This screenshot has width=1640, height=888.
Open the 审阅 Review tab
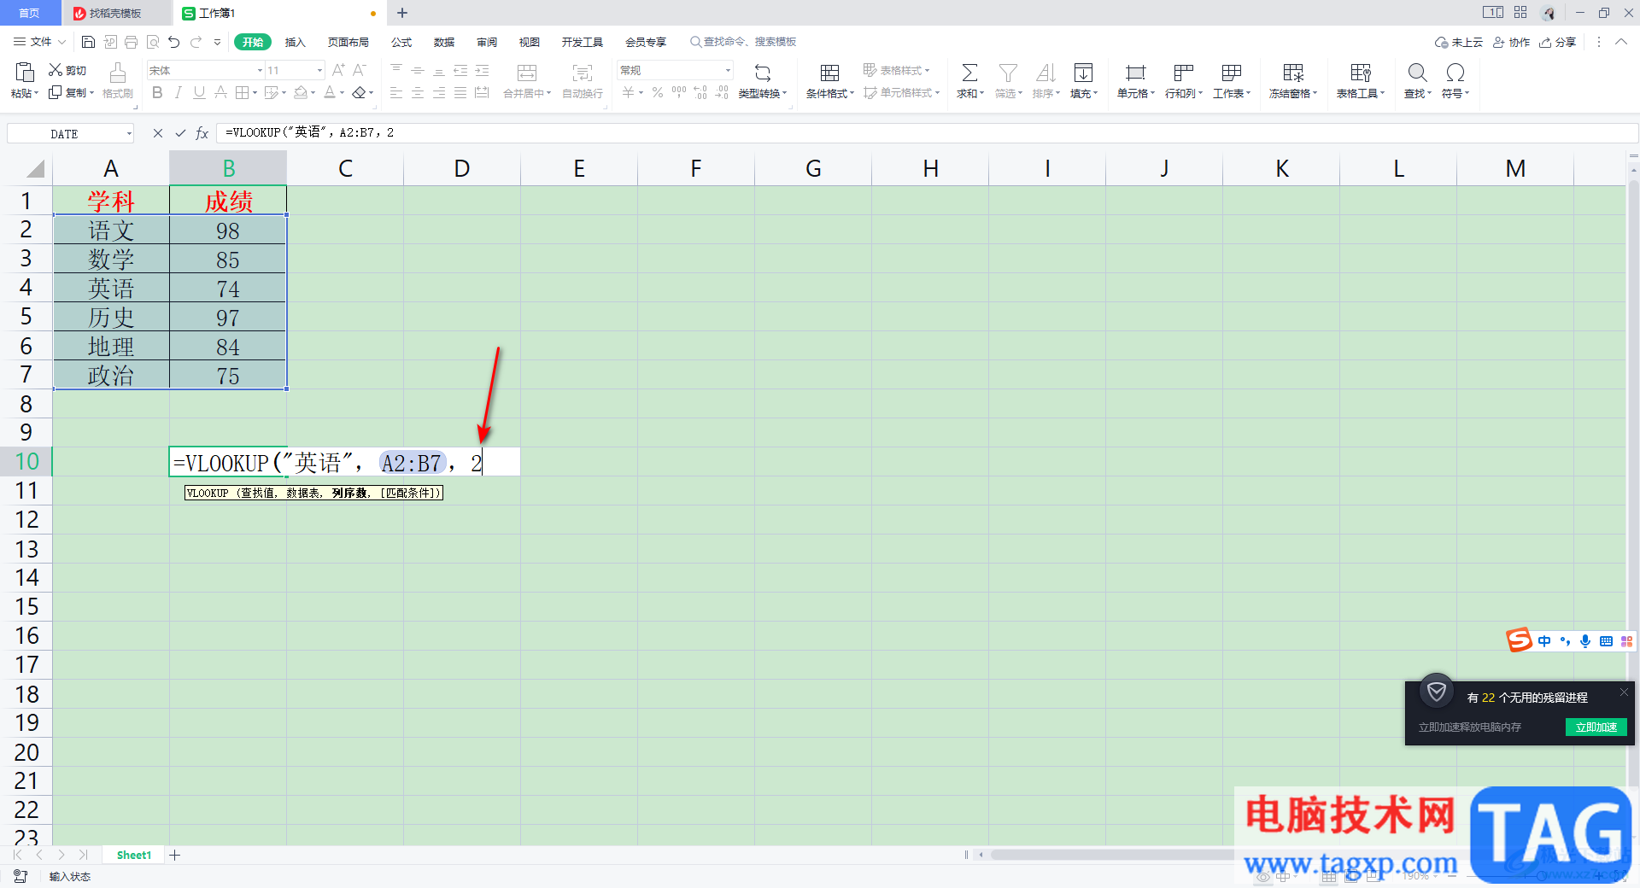[x=487, y=42]
